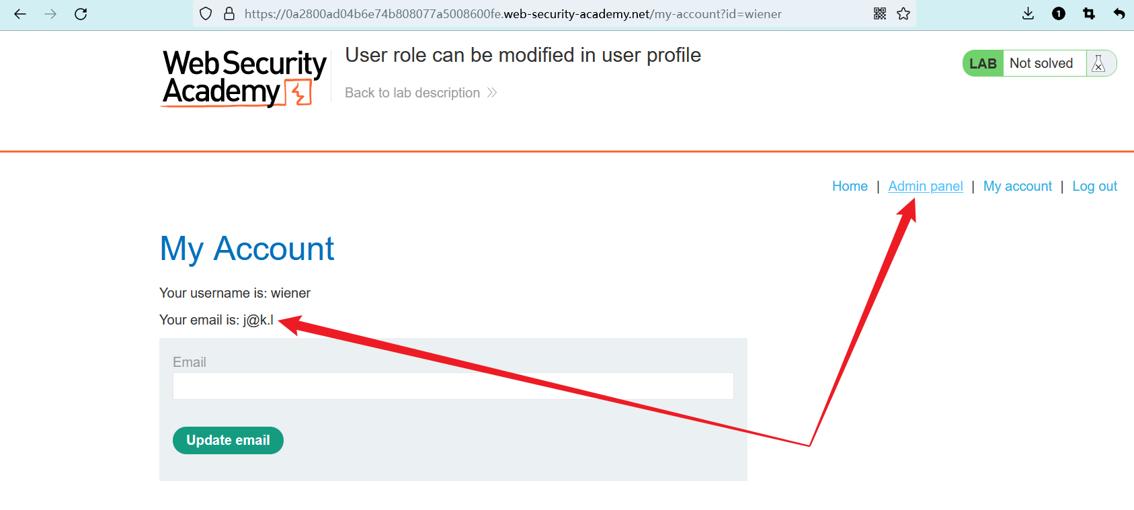This screenshot has width=1134, height=510.
Task: Select the crop screenshot icon
Action: 1089,13
